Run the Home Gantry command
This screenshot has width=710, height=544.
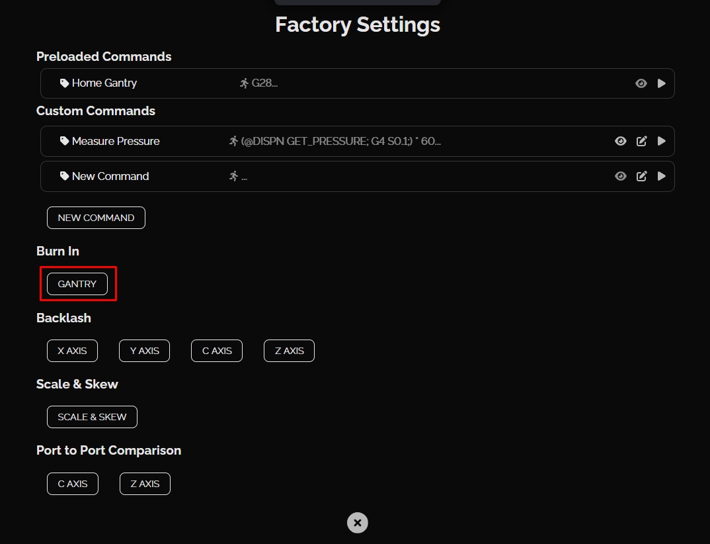tap(661, 83)
